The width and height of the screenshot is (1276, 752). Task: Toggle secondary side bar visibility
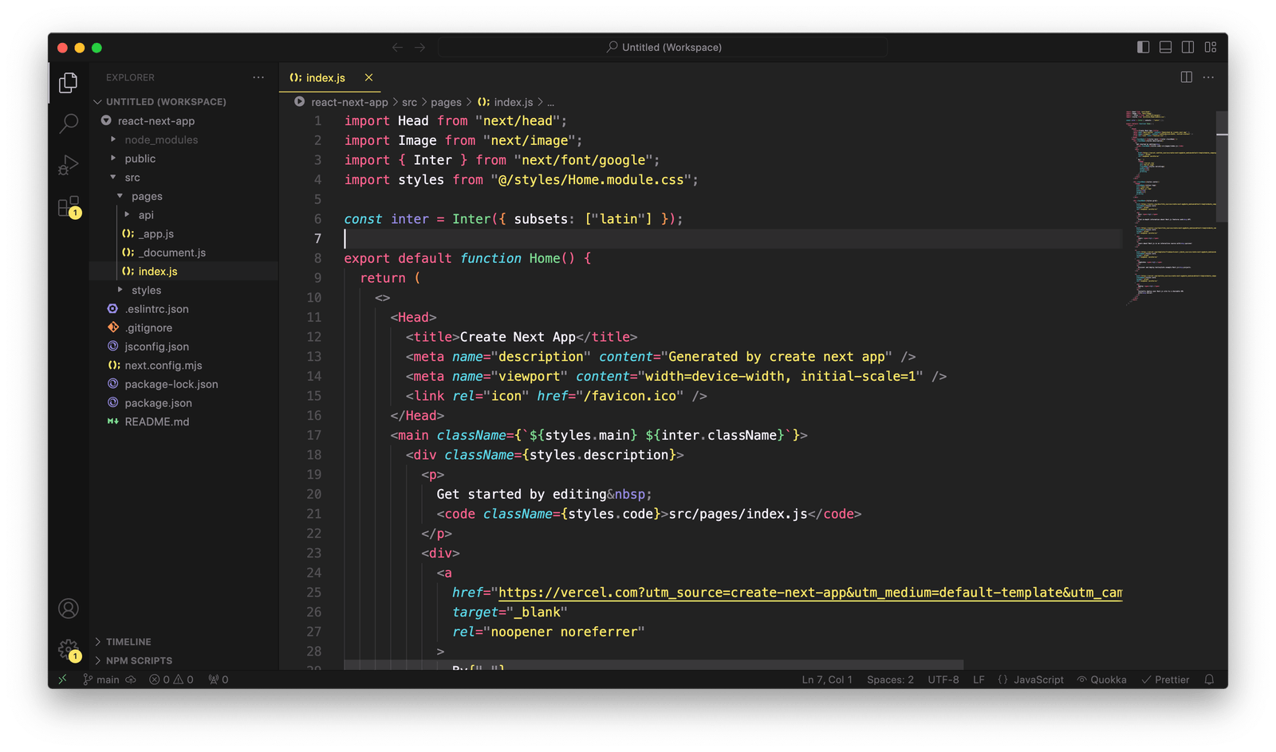[x=1187, y=47]
